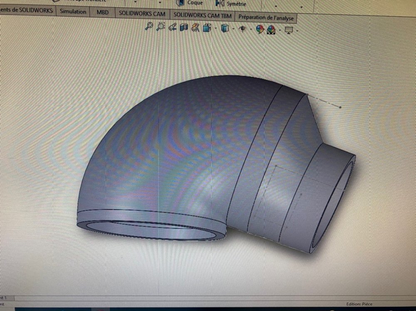Activate the Section View icon
This screenshot has height=311, width=416.
(x=184, y=28)
